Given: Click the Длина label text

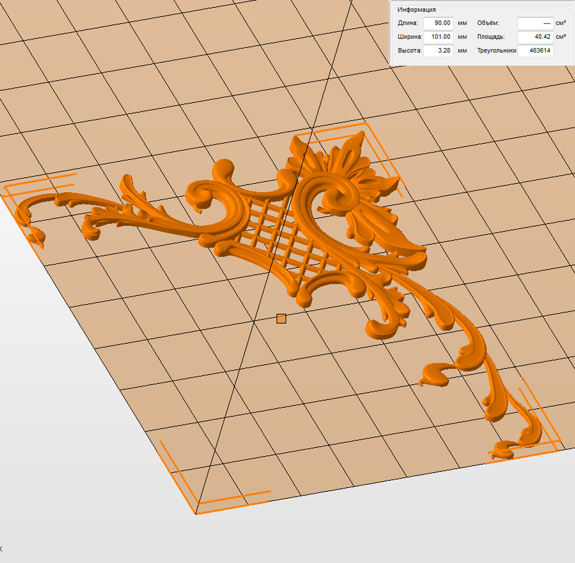Looking at the screenshot, I should [407, 23].
